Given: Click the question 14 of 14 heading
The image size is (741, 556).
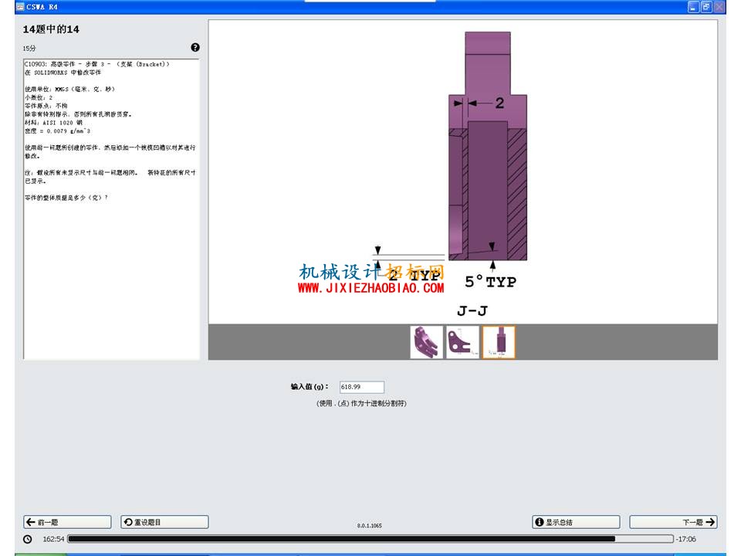Looking at the screenshot, I should coord(51,29).
